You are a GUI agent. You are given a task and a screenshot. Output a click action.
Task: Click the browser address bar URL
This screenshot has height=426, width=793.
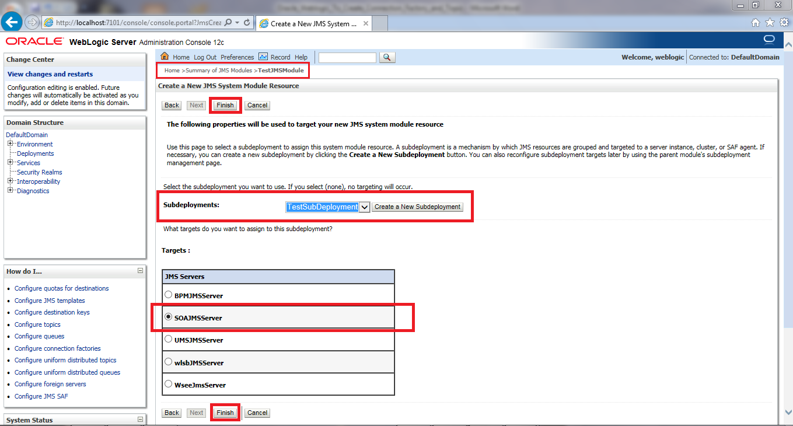[139, 23]
